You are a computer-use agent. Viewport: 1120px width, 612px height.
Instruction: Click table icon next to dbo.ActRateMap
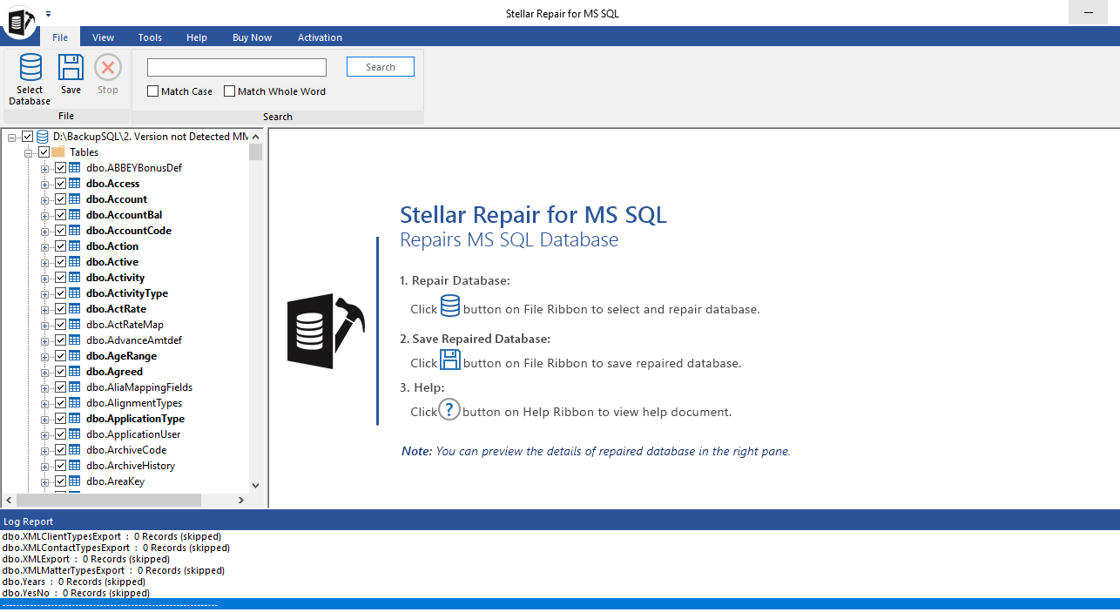click(x=75, y=325)
